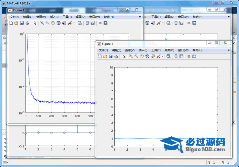Open 窗口(W) menu in Figure 1
This screenshot has width=239, height=167.
(95, 17)
